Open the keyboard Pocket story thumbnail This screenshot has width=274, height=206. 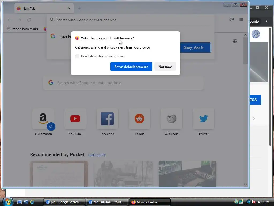(x=188, y=174)
